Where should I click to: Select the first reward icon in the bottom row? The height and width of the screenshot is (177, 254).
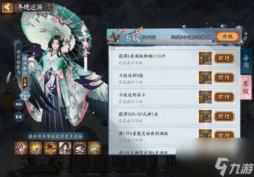[21, 148]
